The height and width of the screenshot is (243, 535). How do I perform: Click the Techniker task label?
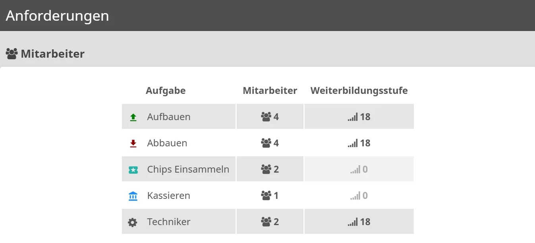point(169,222)
